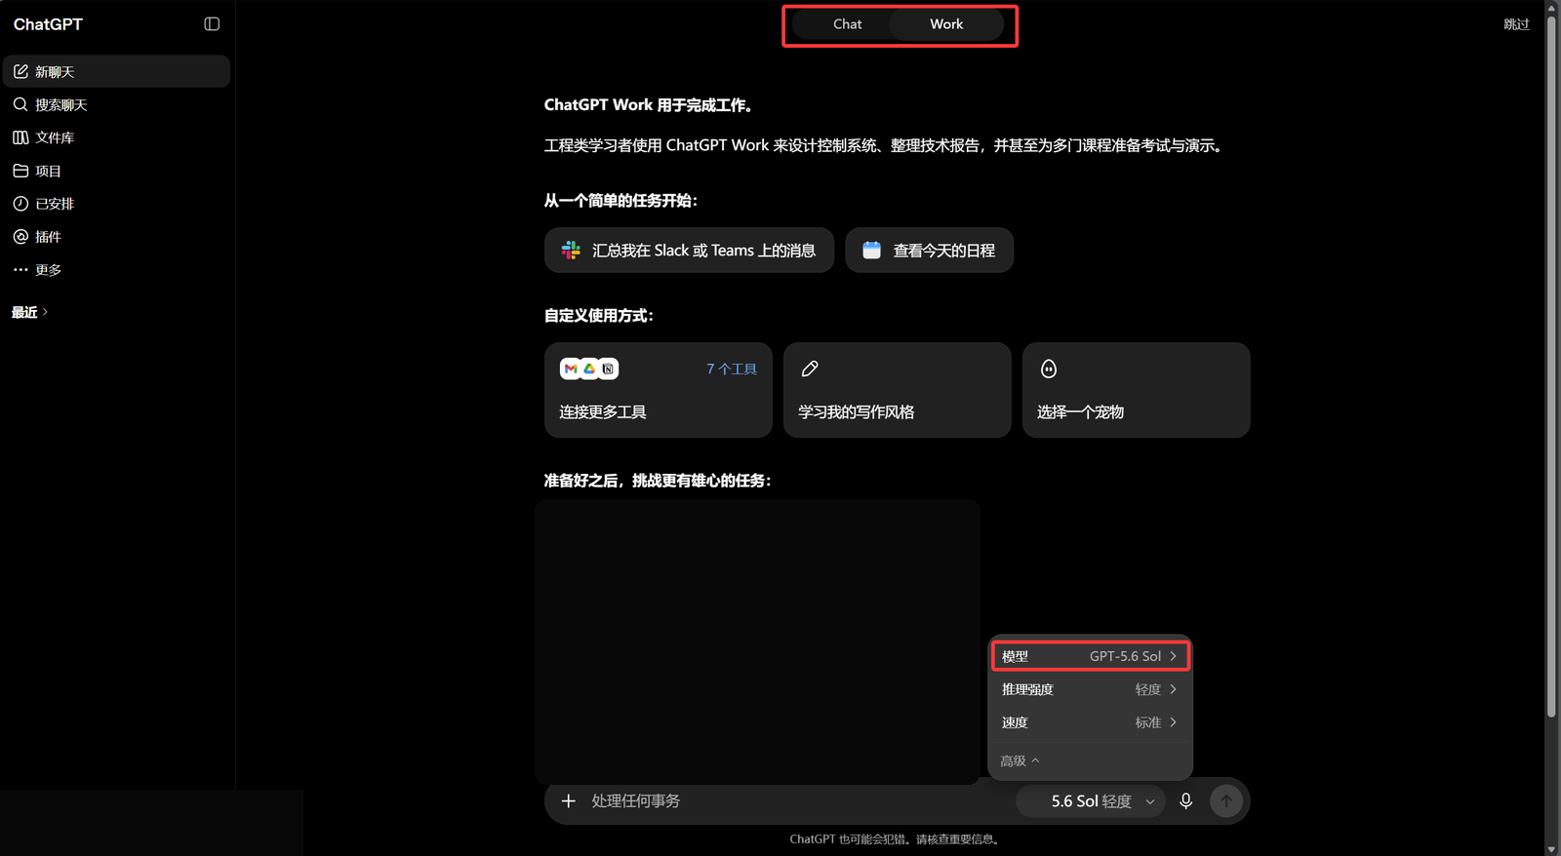Image resolution: width=1561 pixels, height=856 pixels.
Task: Click the 跳过 skip link
Action: pyautogui.click(x=1516, y=24)
